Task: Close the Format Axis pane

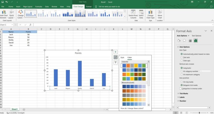Action: (211, 31)
